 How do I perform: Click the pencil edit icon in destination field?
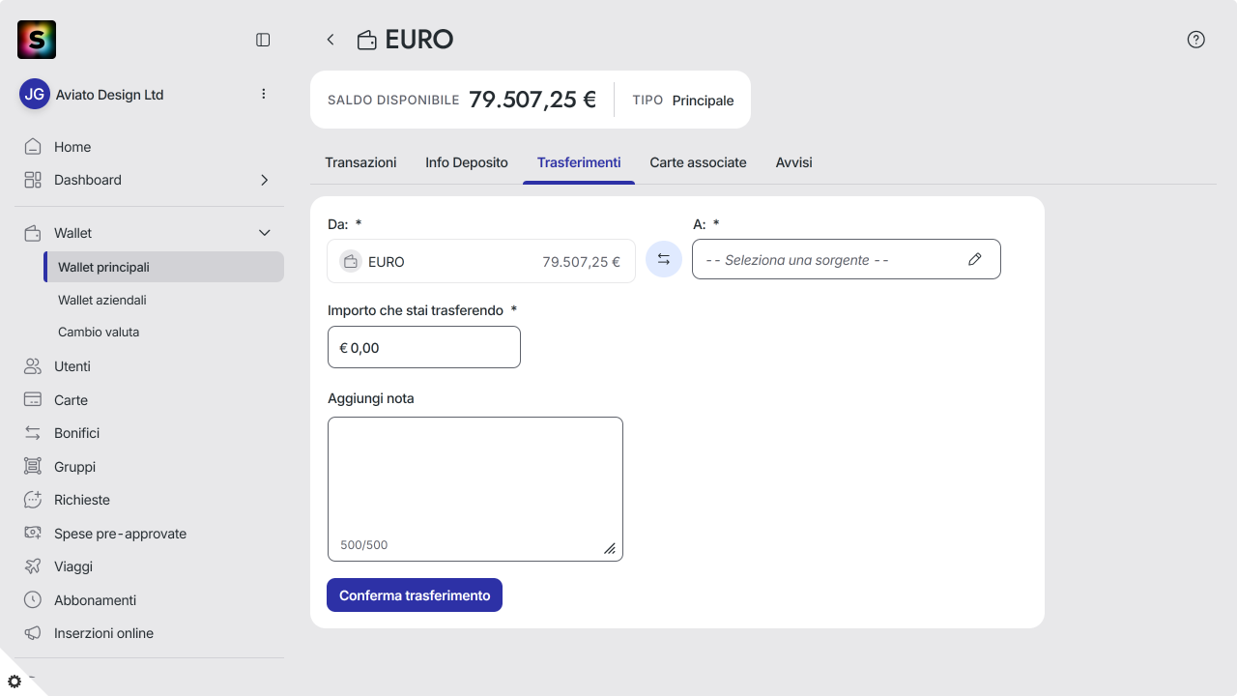coord(975,259)
